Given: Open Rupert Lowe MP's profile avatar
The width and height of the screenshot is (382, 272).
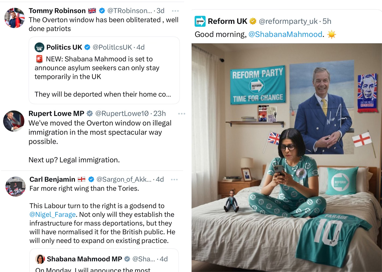Looking at the screenshot, I should click(14, 121).
